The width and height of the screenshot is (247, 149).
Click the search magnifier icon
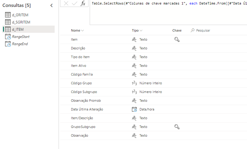pyautogui.click(x=192, y=30)
